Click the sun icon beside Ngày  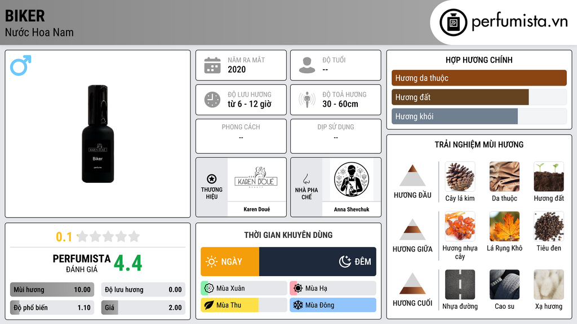tap(211, 262)
